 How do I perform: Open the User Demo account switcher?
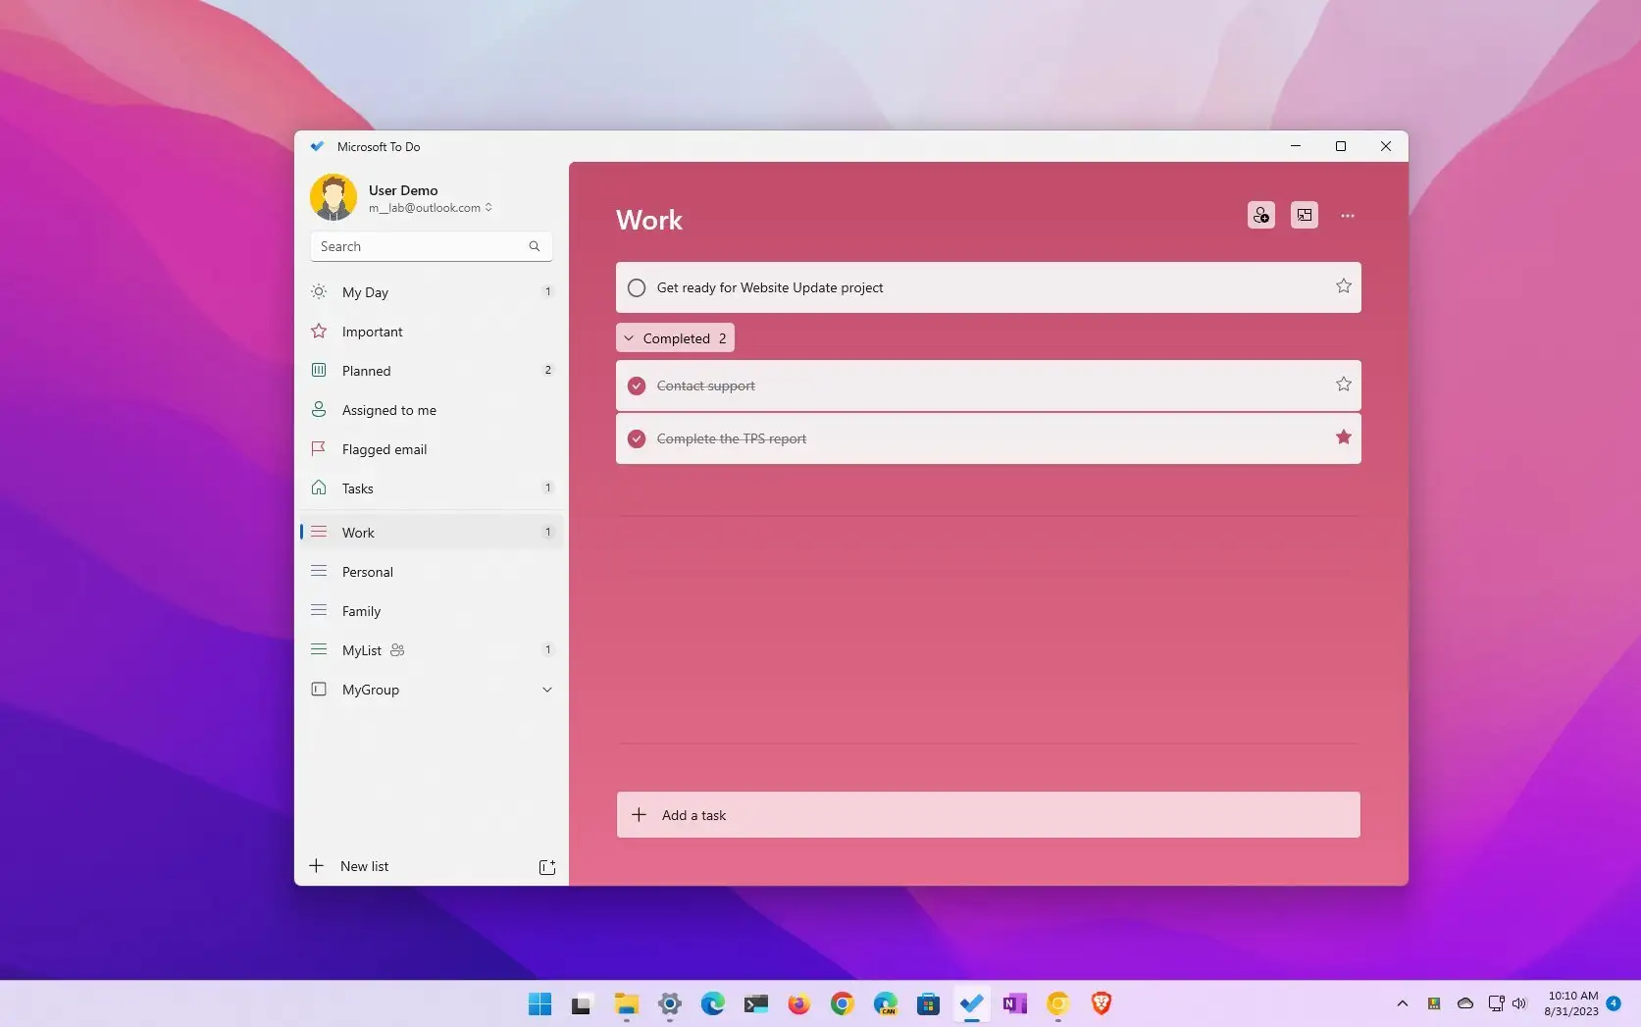pos(430,198)
